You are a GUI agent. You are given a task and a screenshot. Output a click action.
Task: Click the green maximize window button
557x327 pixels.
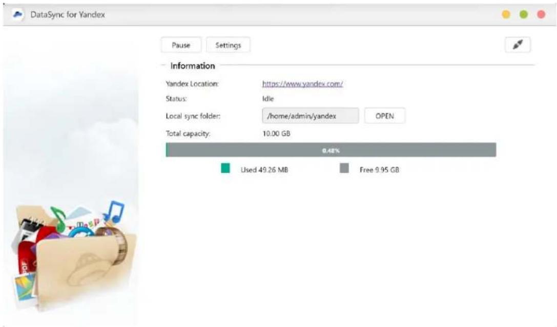[x=524, y=14]
